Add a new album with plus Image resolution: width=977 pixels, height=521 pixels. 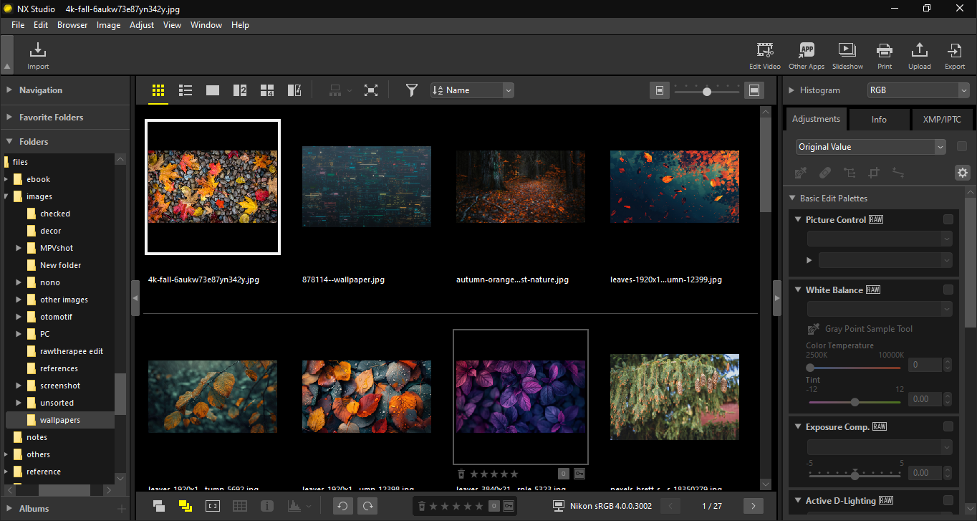pos(121,509)
